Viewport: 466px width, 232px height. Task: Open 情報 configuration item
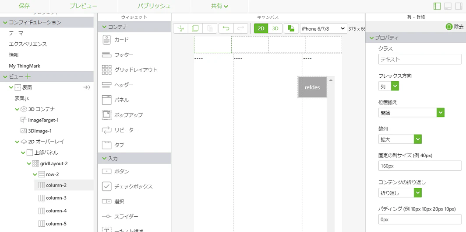point(14,55)
